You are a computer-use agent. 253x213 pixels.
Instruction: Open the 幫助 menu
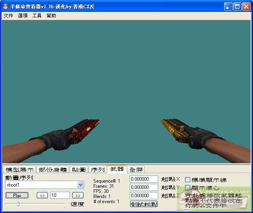point(51,16)
